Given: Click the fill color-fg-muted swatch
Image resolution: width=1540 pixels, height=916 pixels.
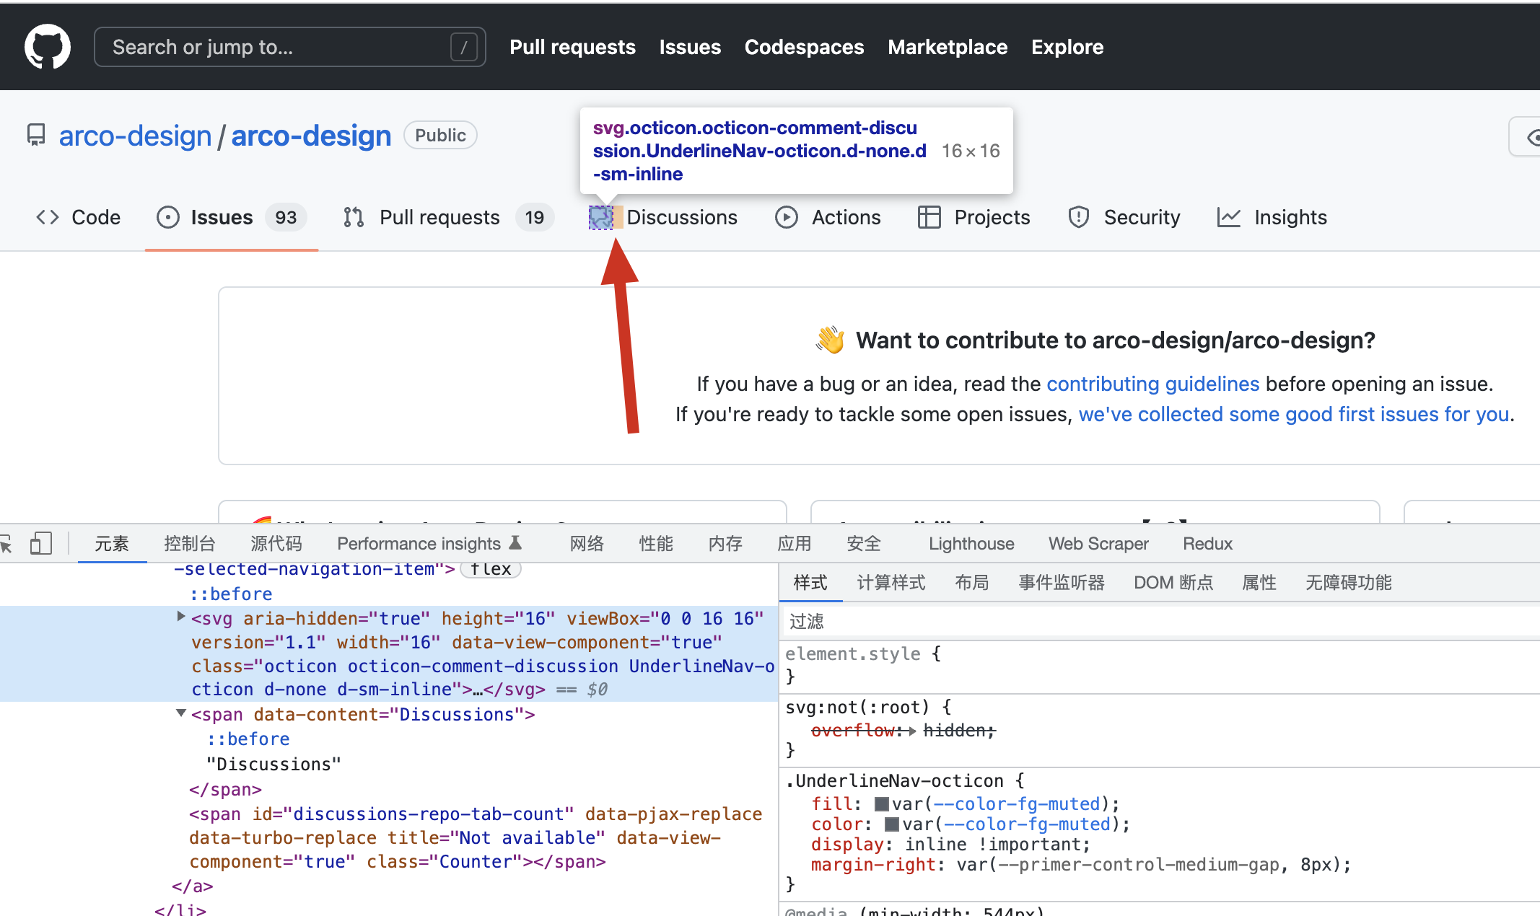Looking at the screenshot, I should (x=881, y=804).
